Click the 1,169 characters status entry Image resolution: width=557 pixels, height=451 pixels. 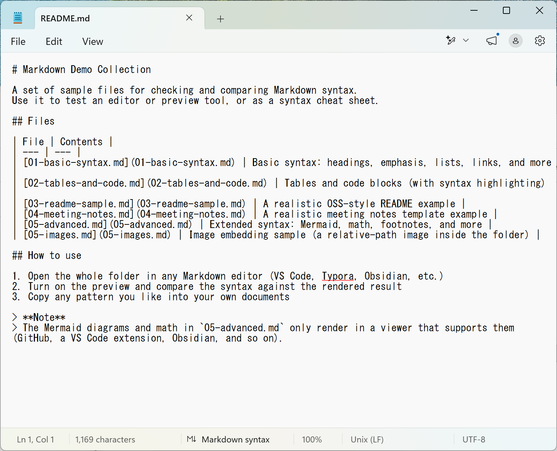(x=105, y=440)
